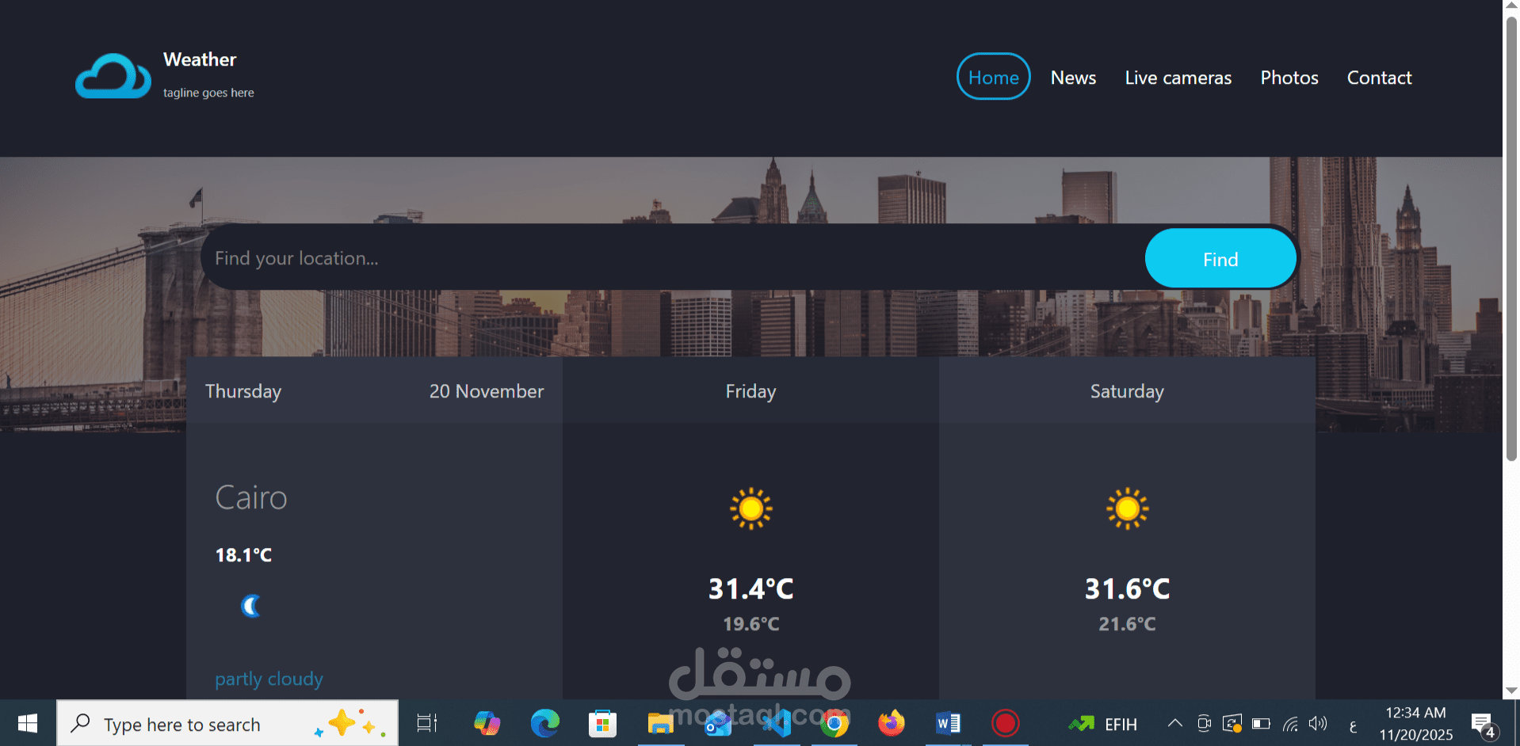1520x746 pixels.
Task: Open the Windows Start menu
Action: (x=28, y=723)
